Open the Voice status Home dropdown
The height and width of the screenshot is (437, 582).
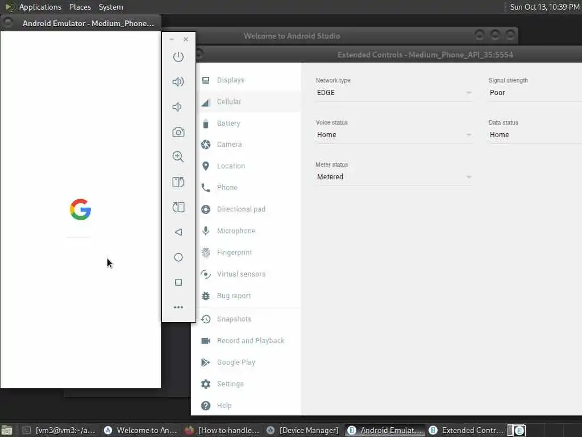click(x=394, y=135)
